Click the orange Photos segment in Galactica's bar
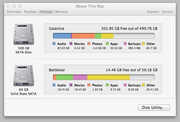 [x=84, y=36]
